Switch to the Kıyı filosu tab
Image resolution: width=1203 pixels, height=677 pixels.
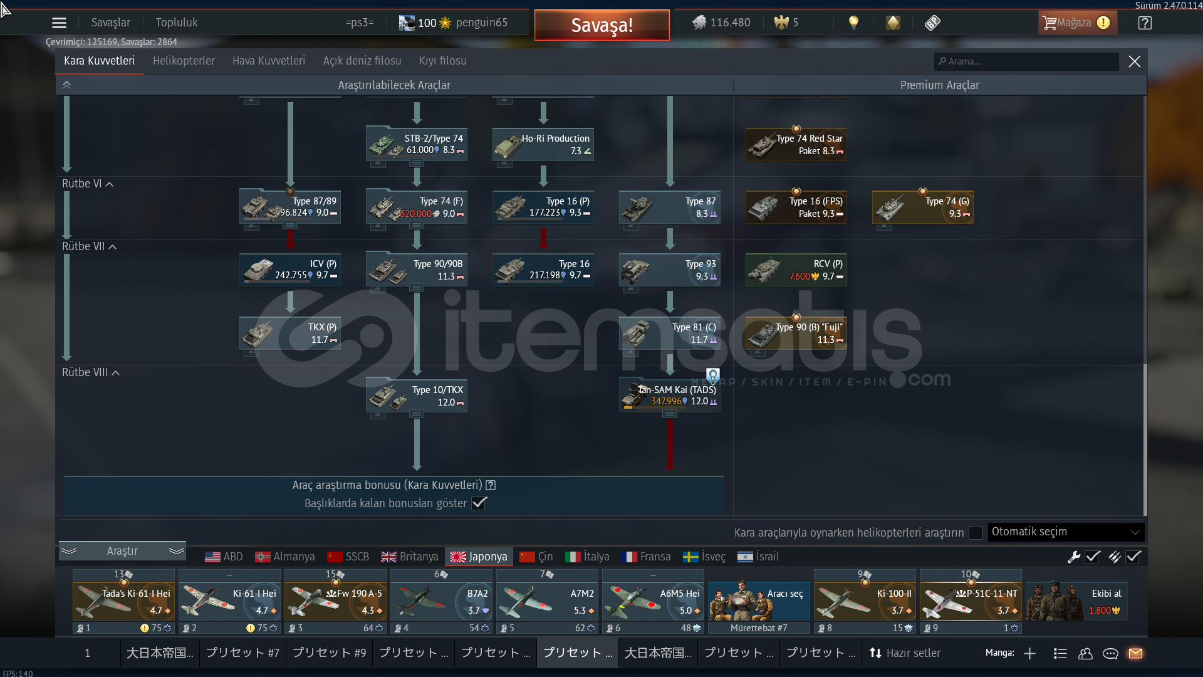(x=443, y=61)
